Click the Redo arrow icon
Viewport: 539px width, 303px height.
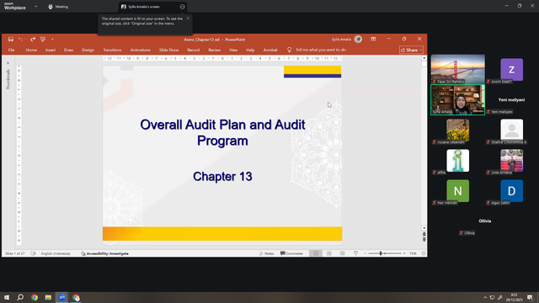point(33,40)
